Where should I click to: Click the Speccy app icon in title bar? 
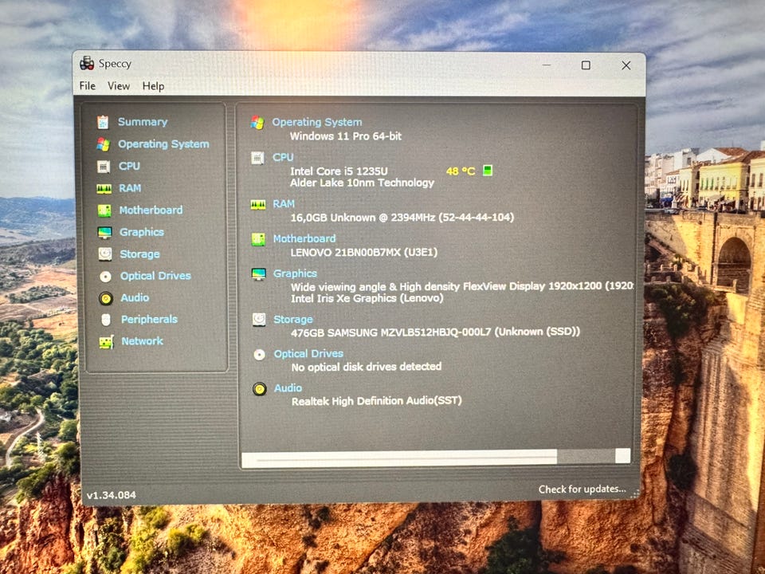pos(87,63)
